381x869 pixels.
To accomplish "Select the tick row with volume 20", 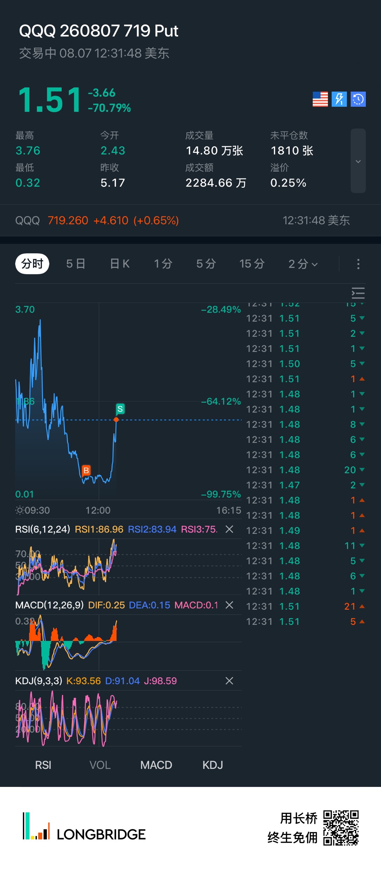I will pos(306,470).
